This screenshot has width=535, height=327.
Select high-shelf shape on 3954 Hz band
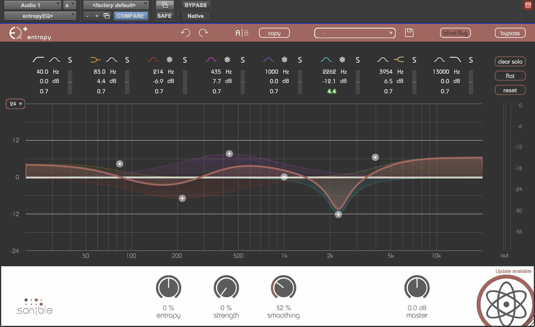click(x=399, y=60)
